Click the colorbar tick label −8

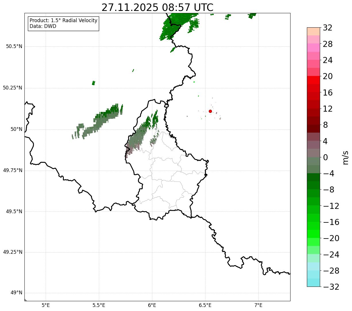(x=328, y=190)
